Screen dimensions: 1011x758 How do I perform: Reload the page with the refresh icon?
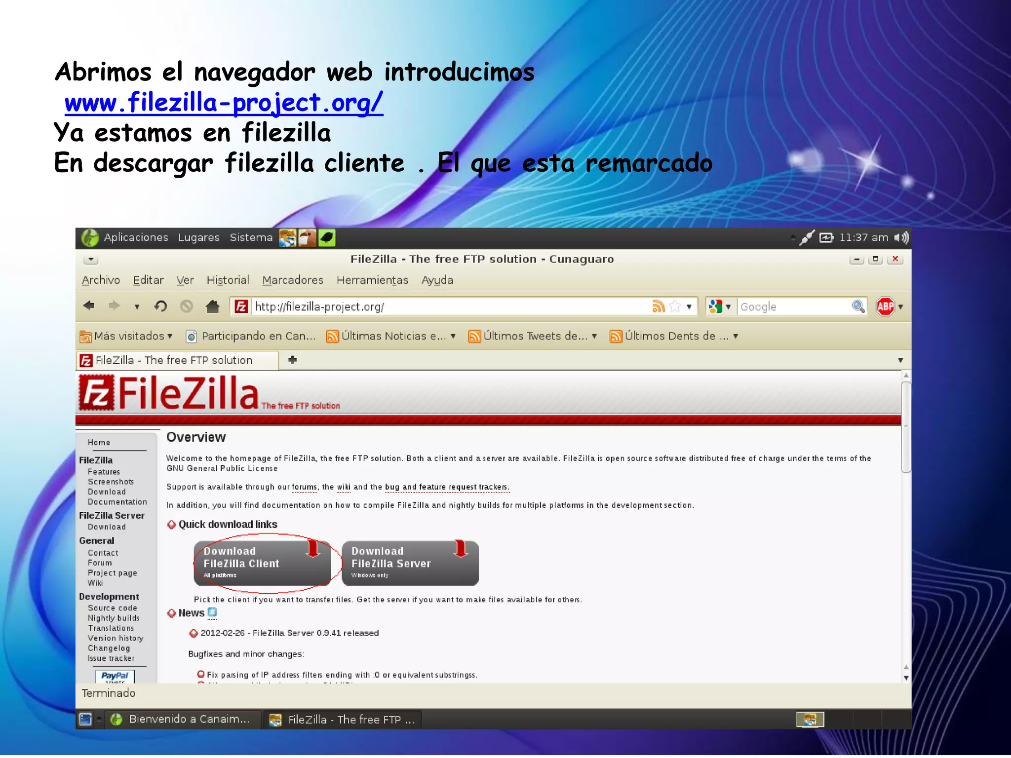(160, 306)
